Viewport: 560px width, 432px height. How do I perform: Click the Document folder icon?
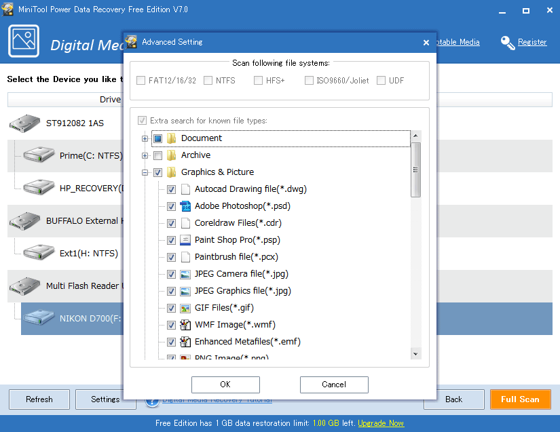tap(172, 138)
